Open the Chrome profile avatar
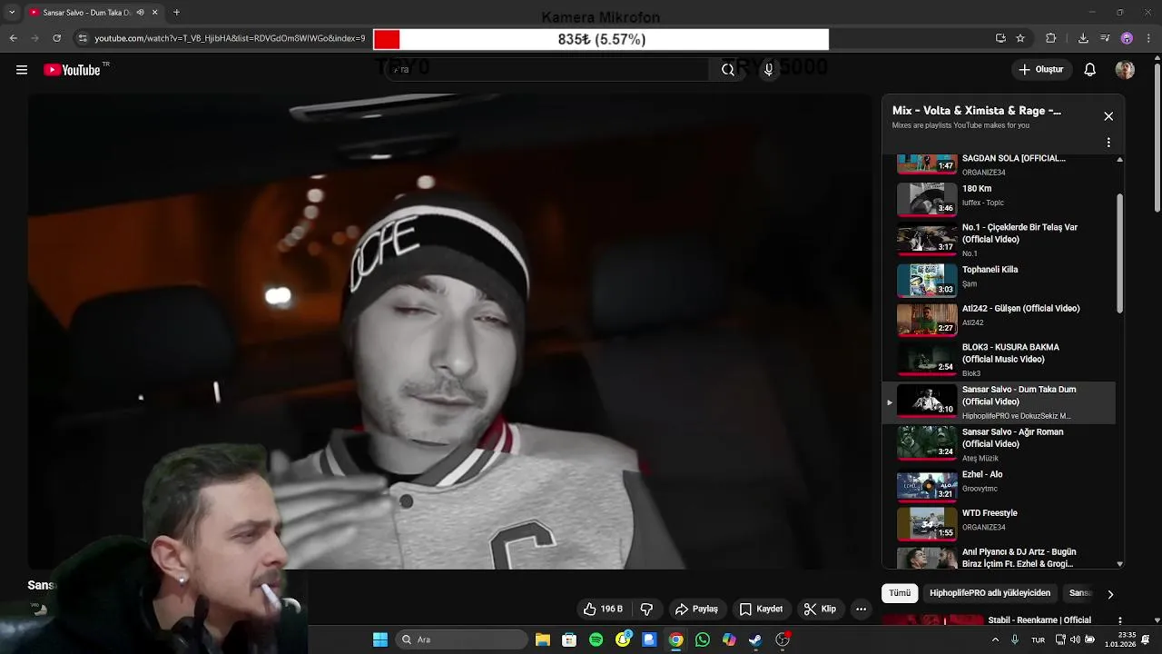Image resolution: width=1162 pixels, height=654 pixels. 1127,38
